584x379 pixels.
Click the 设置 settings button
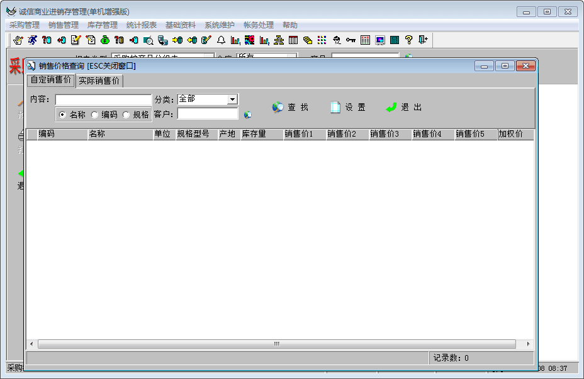tap(348, 108)
